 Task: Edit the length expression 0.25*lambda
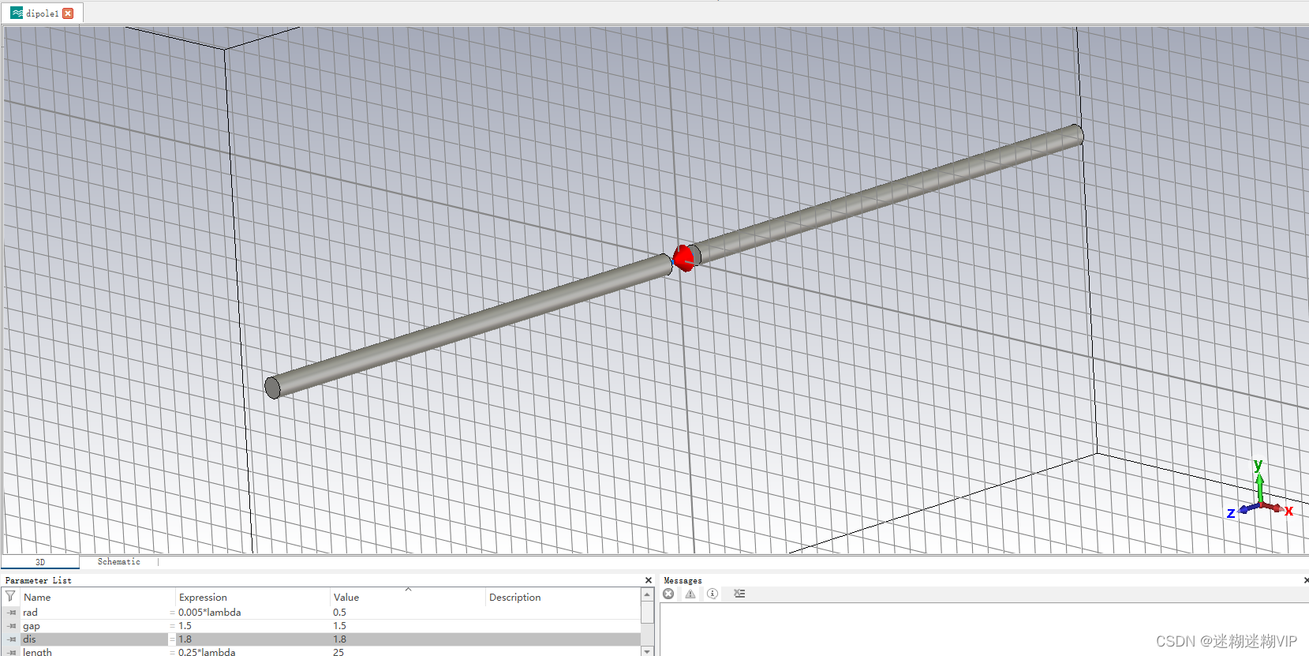(x=207, y=652)
